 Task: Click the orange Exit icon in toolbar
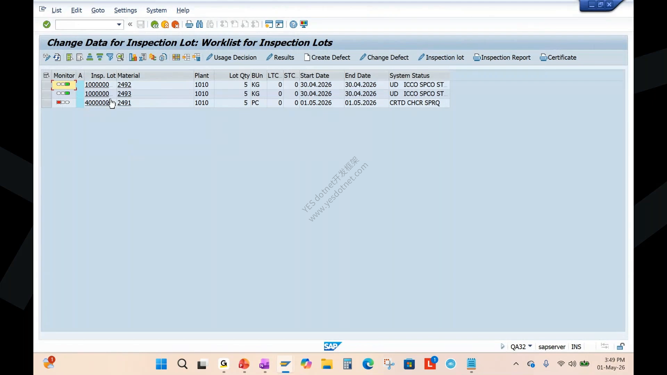coord(165,24)
